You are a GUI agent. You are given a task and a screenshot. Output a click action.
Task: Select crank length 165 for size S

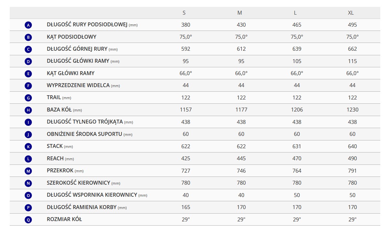(186, 207)
